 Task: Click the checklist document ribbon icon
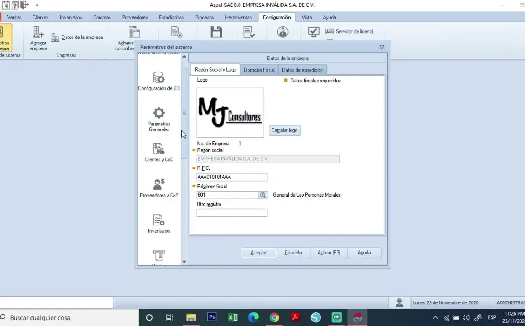pos(249,32)
